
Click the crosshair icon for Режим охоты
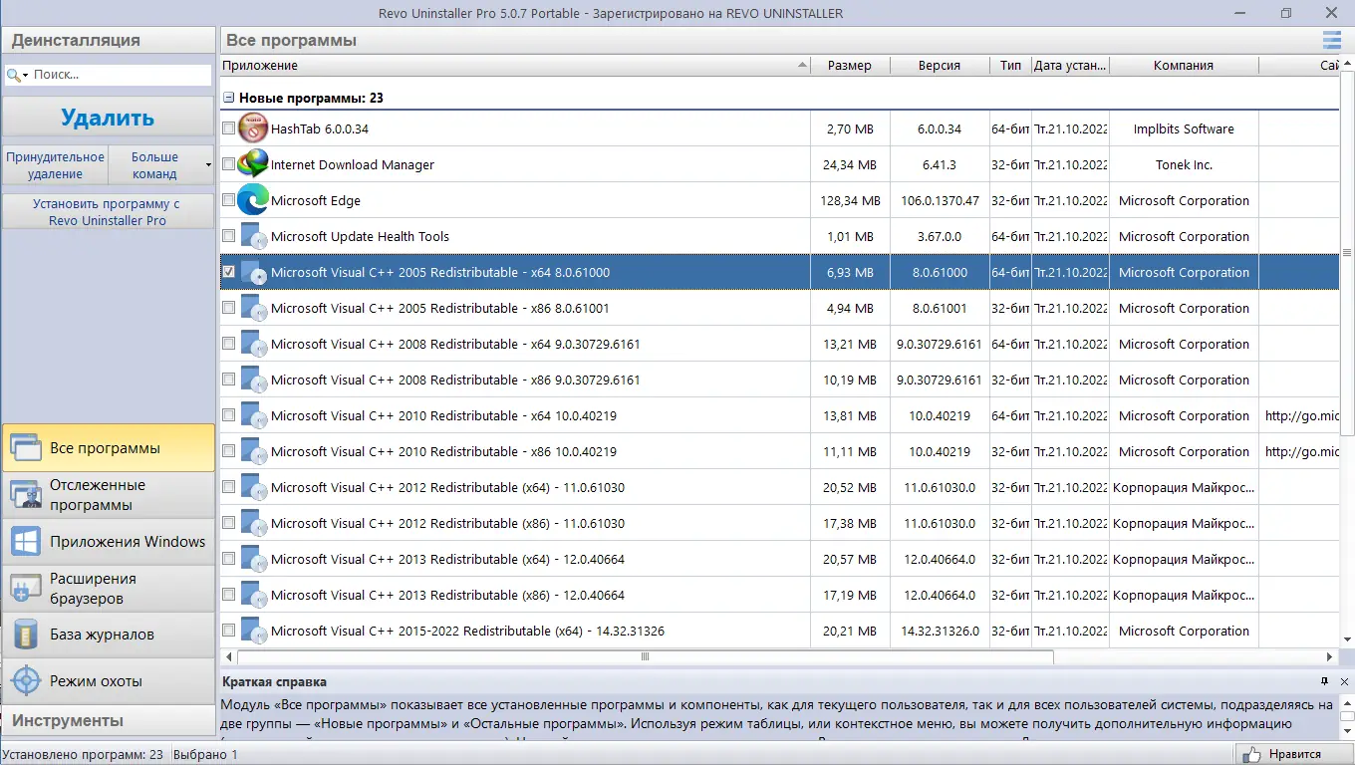25,681
